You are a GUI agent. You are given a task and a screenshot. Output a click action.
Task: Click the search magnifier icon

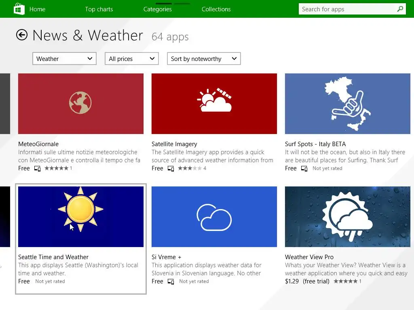click(400, 9)
